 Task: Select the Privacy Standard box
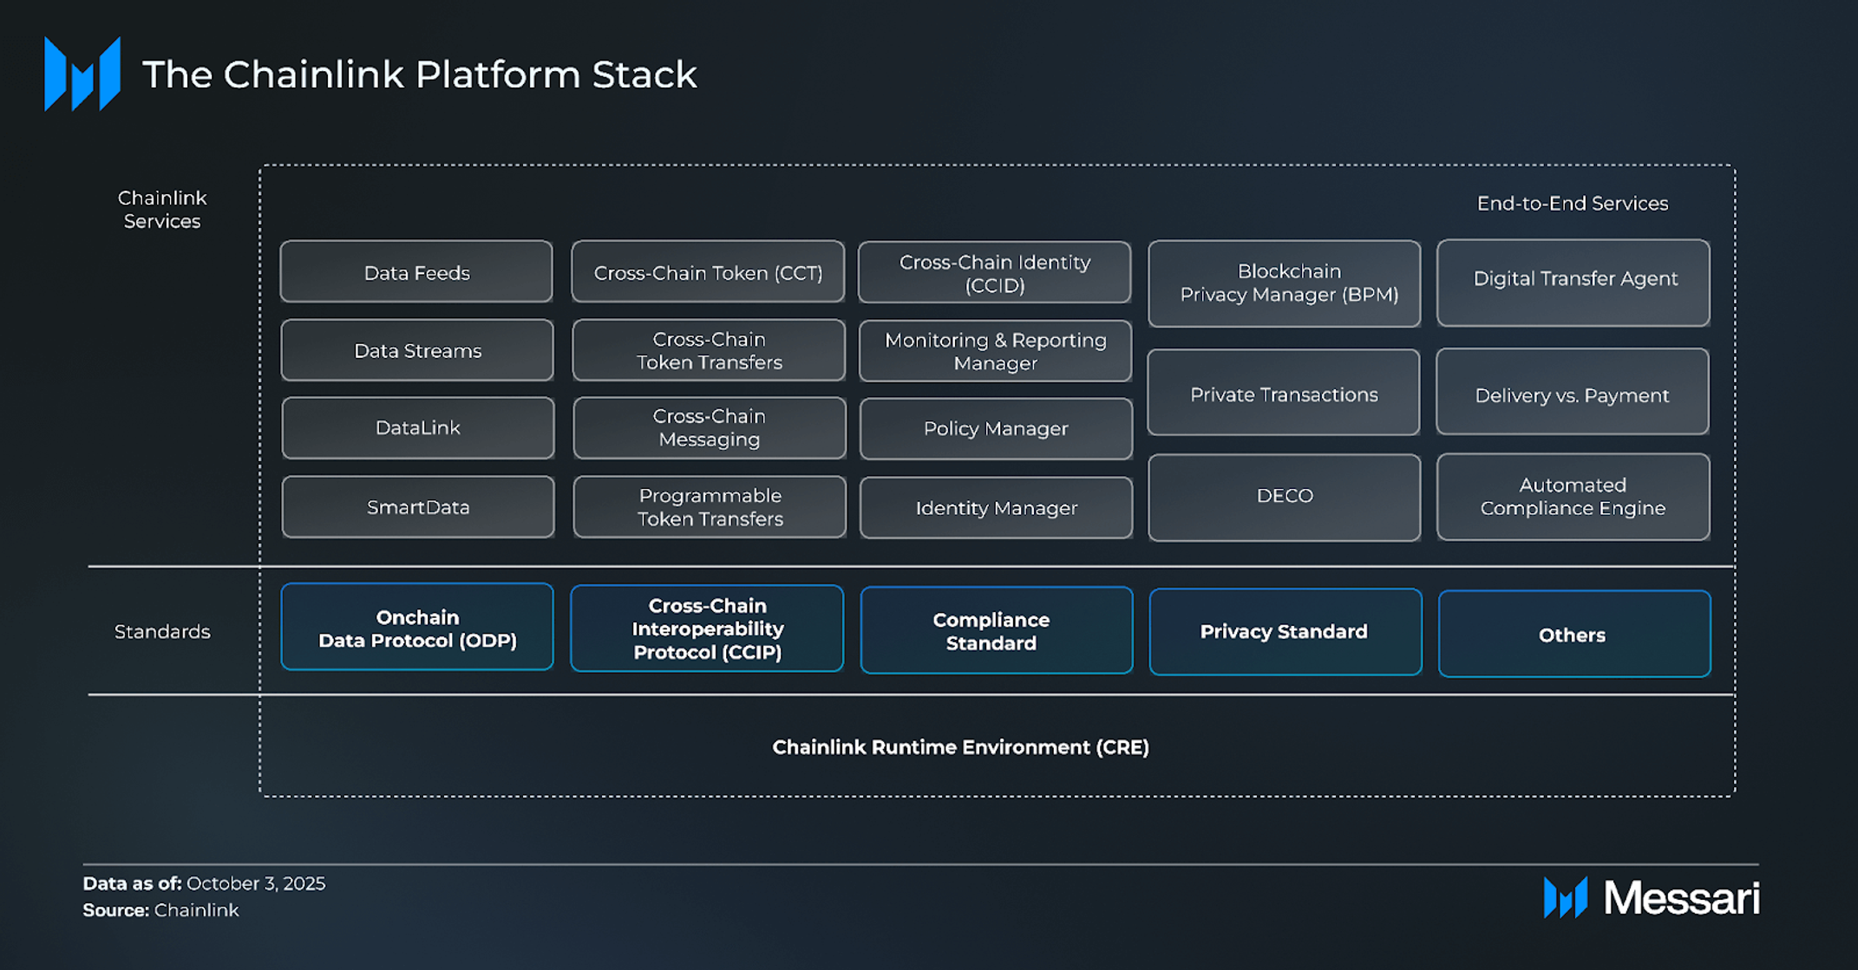click(1285, 632)
